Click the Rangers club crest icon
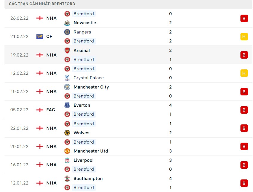 point(67,32)
